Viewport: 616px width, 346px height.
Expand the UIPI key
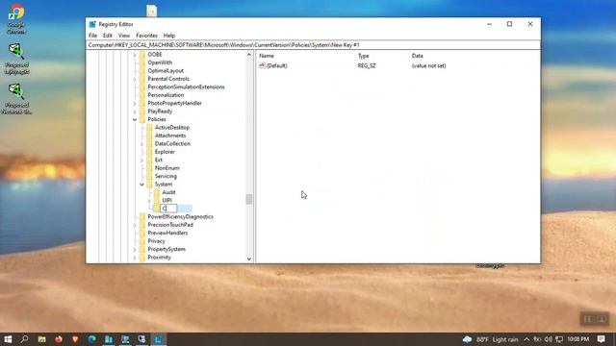pyautogui.click(x=149, y=201)
